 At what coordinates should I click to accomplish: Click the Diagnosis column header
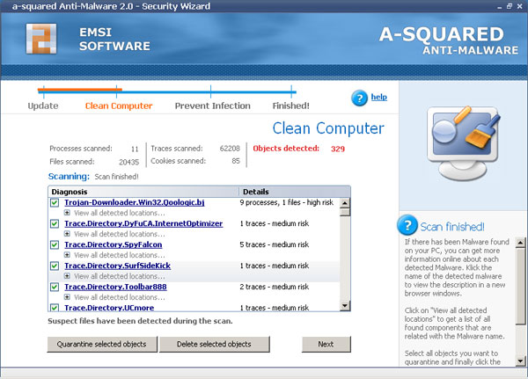(x=143, y=192)
